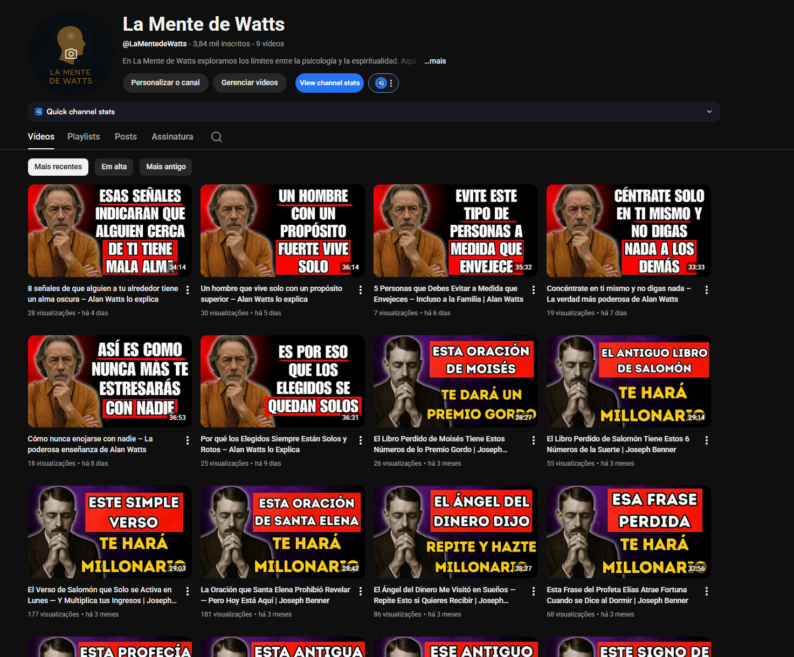
Task: Expand the Quick channel stats panel
Action: coord(709,112)
